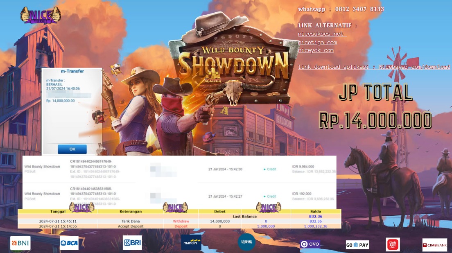Image resolution: width=452 pixels, height=253 pixels.
Task: Click the BRI bank logo
Action: click(x=132, y=242)
